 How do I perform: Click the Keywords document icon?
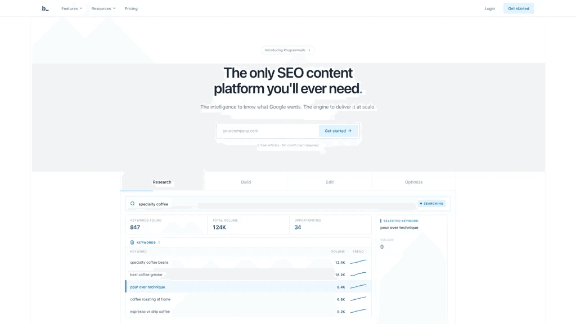(x=132, y=242)
